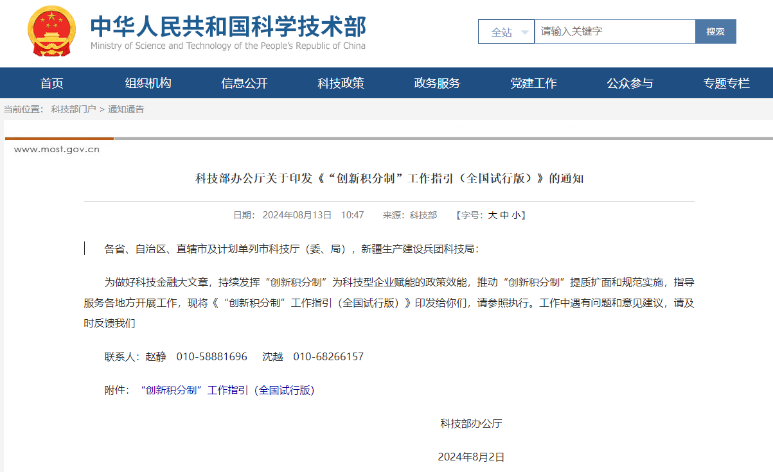Open attachment “创新积分制”工作指引(全国试行版)
This screenshot has width=773, height=472.
click(228, 390)
